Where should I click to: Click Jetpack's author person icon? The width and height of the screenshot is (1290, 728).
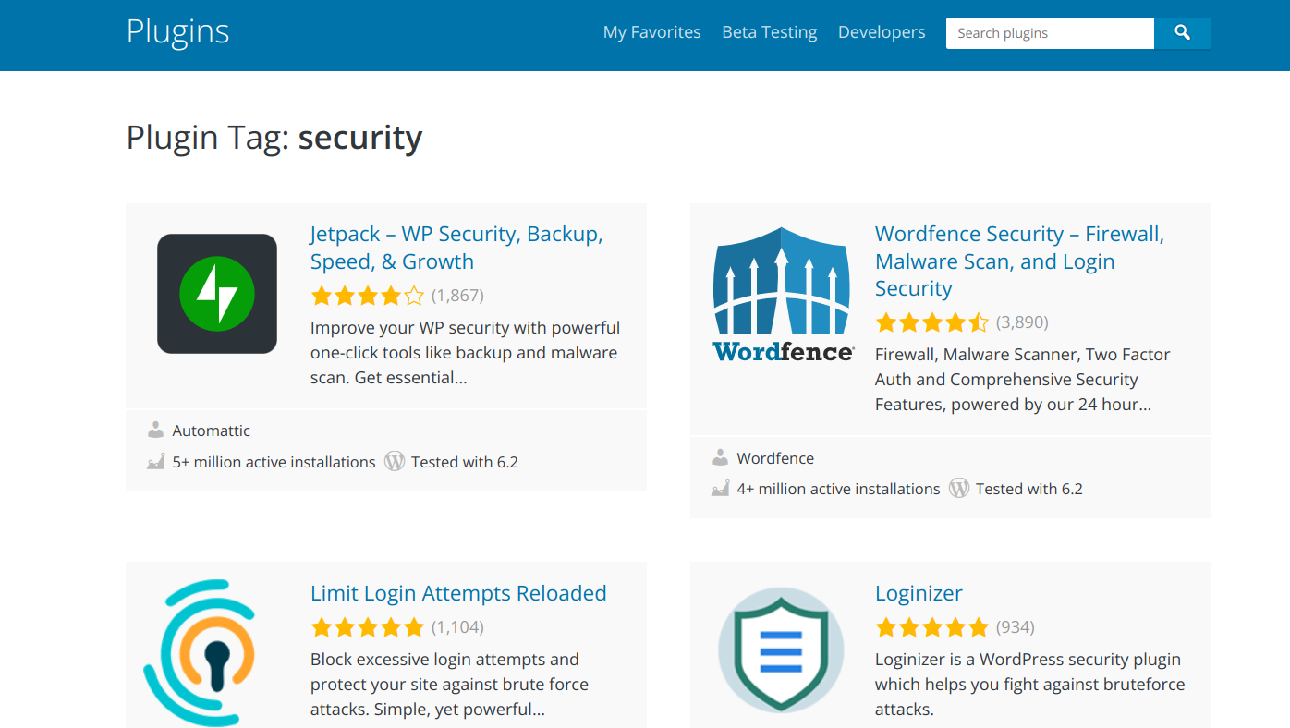point(155,431)
